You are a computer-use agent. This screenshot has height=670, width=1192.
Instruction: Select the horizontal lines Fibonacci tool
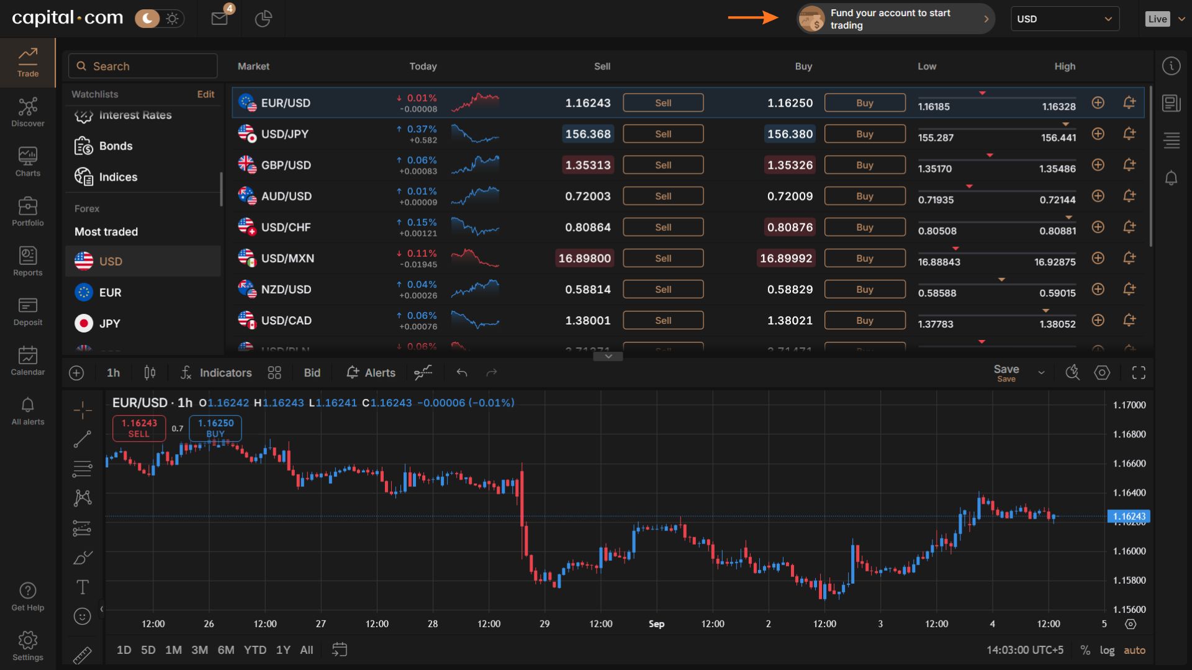(83, 469)
